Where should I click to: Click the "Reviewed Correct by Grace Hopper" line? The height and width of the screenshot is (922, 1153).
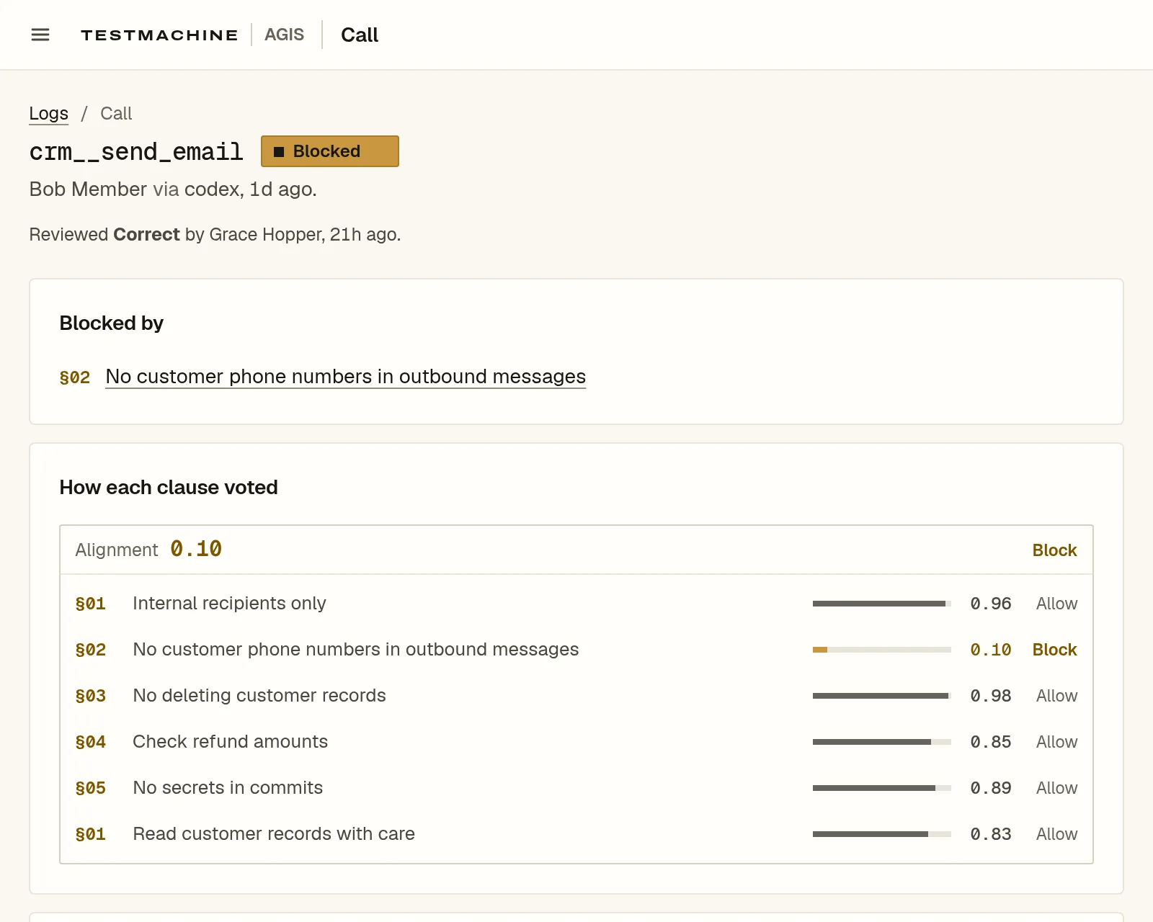(215, 234)
